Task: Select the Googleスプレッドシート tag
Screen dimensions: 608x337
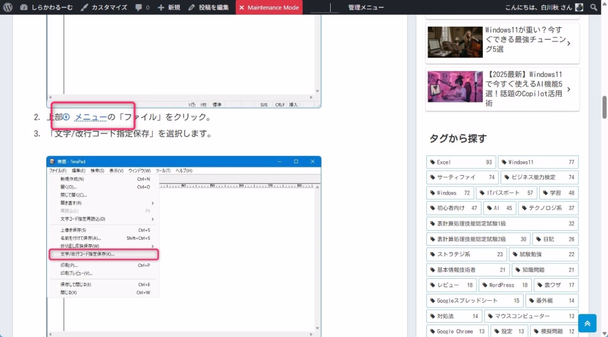Action: point(475,301)
